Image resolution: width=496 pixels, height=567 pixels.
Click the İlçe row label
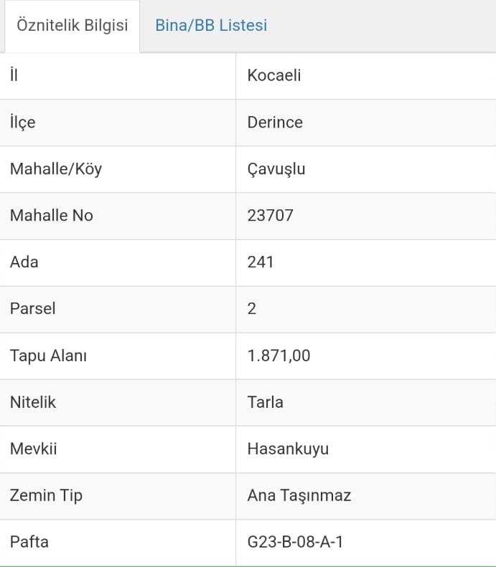coord(22,123)
